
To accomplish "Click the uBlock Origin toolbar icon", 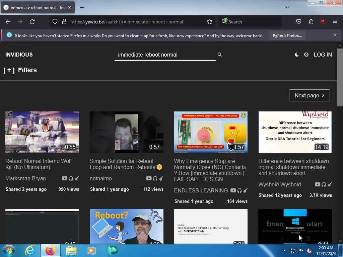I will [x=323, y=21].
